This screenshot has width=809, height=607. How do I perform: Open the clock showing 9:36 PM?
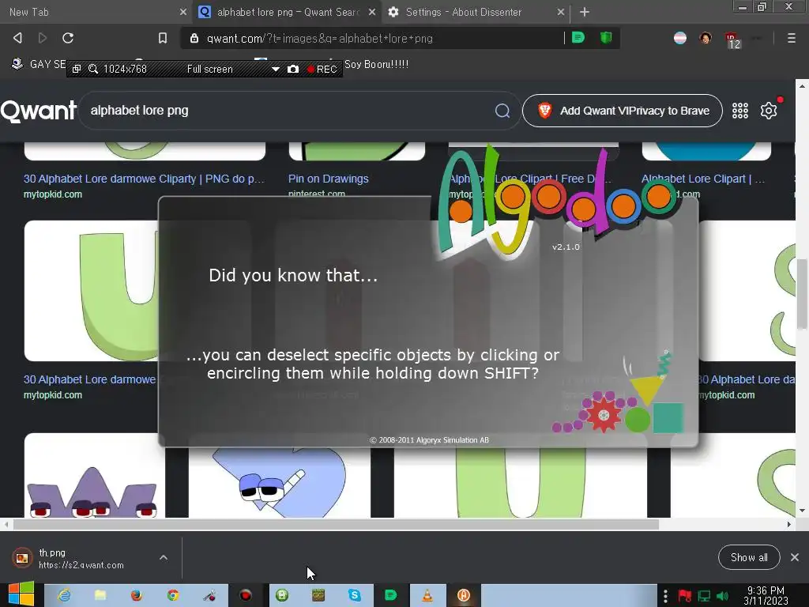click(x=766, y=595)
